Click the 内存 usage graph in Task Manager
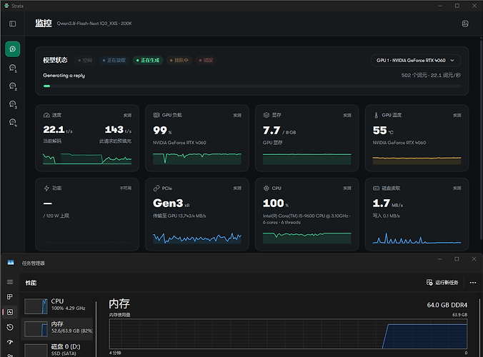Image resolution: width=483 pixels, height=357 pixels. point(289,334)
